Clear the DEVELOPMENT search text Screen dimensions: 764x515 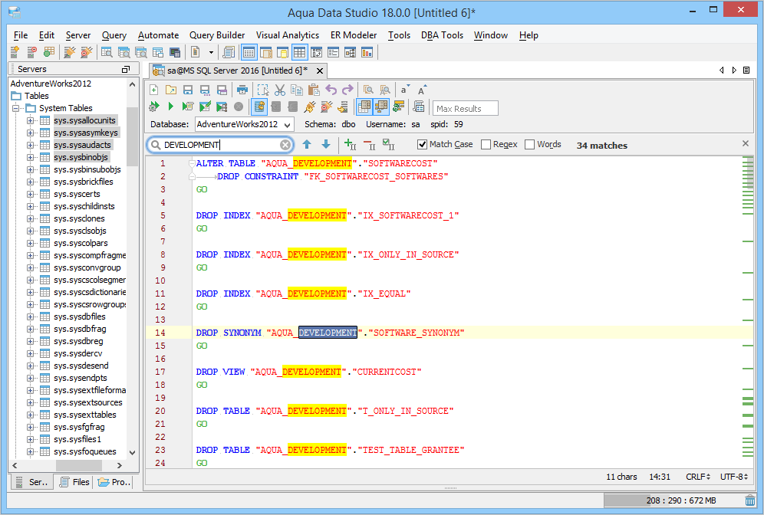pyautogui.click(x=285, y=145)
